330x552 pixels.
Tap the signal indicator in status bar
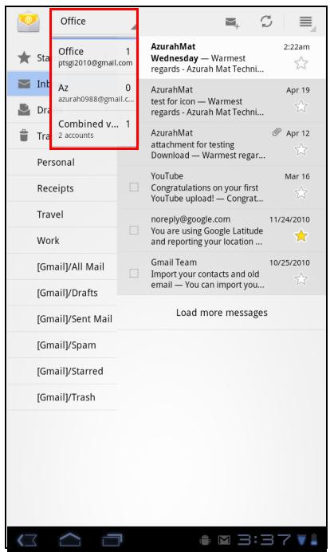click(x=302, y=539)
